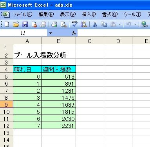The image size is (150, 147).
Task: Select row 4 header
Action: 6,69
